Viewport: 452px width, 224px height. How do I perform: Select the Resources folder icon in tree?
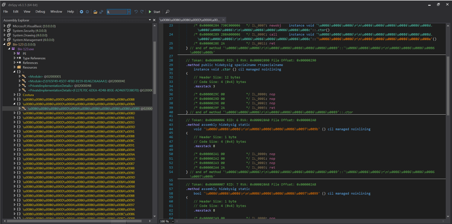19,68
